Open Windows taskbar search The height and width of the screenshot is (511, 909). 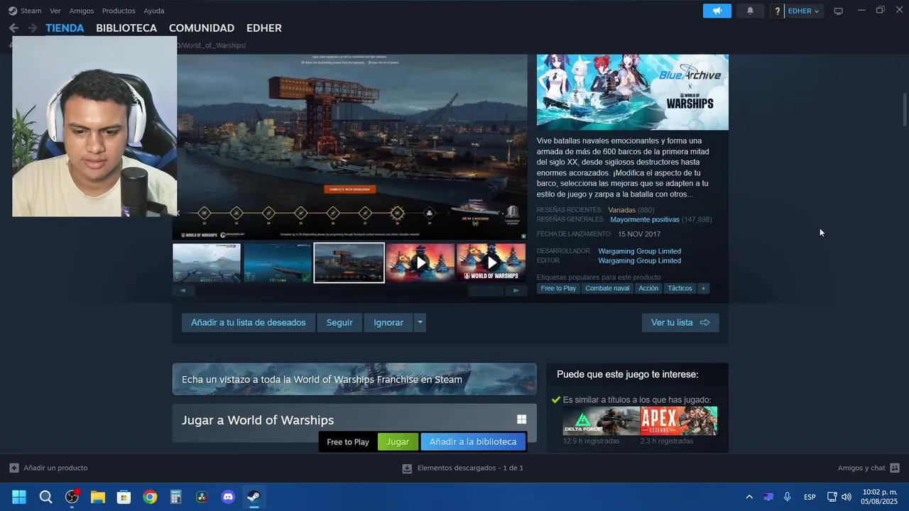45,497
